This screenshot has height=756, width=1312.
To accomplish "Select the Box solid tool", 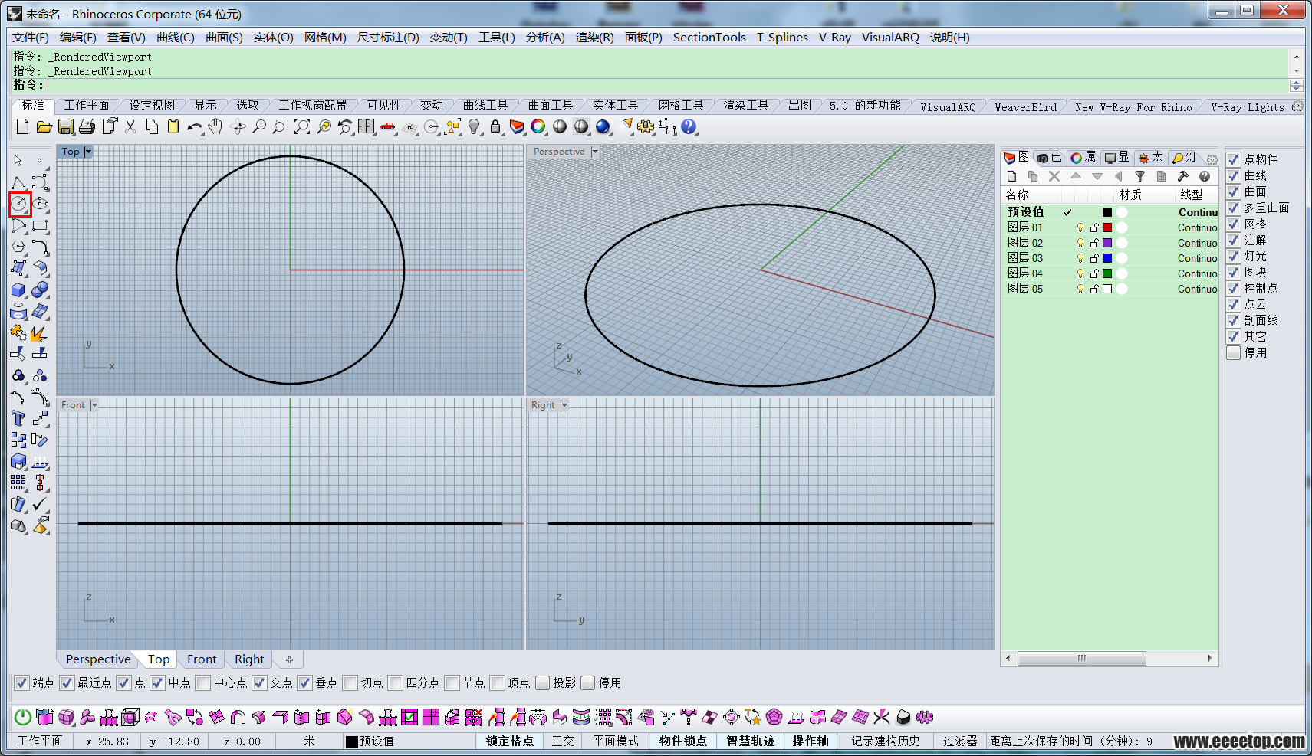I will click(x=19, y=290).
